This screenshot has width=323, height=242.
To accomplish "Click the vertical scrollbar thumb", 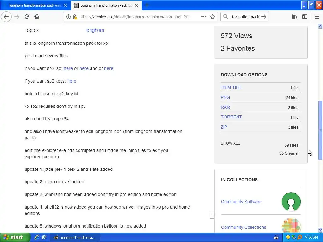I will [x=320, y=130].
